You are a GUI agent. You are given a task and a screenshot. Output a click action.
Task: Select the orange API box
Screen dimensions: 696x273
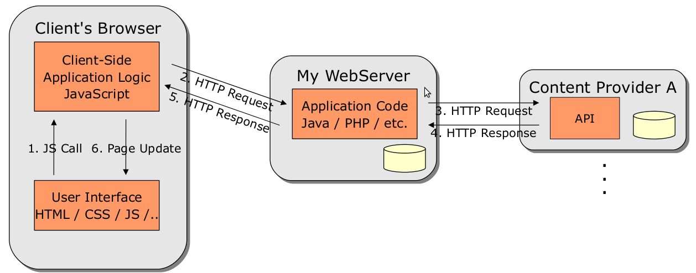584,118
